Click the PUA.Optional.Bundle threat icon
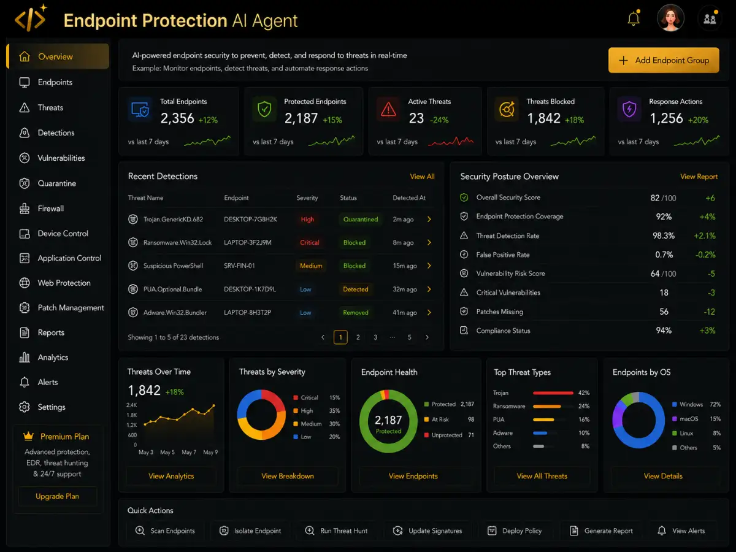Viewport: 736px width, 552px height. [x=132, y=289]
